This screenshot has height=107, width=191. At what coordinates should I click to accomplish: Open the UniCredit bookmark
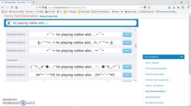(50, 12)
